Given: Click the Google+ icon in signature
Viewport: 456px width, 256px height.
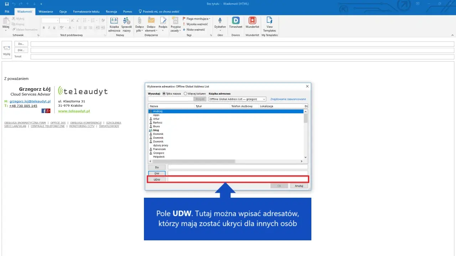Looking at the screenshot, I should 48,111.
